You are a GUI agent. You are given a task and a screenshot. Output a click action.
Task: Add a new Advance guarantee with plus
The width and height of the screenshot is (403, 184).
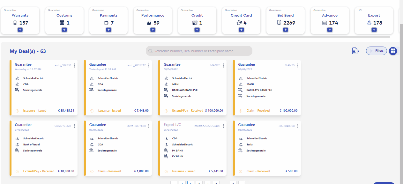[330, 30]
